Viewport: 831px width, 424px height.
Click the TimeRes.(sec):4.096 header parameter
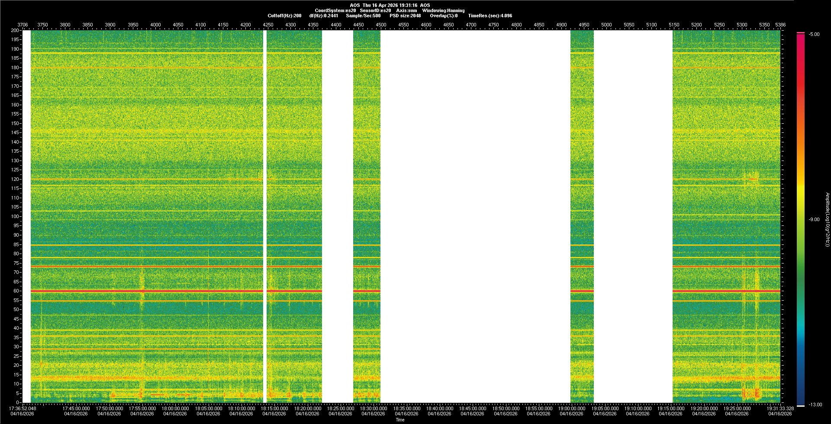pos(490,16)
